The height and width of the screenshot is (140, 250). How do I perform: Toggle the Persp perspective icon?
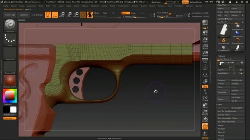click(x=205, y=60)
